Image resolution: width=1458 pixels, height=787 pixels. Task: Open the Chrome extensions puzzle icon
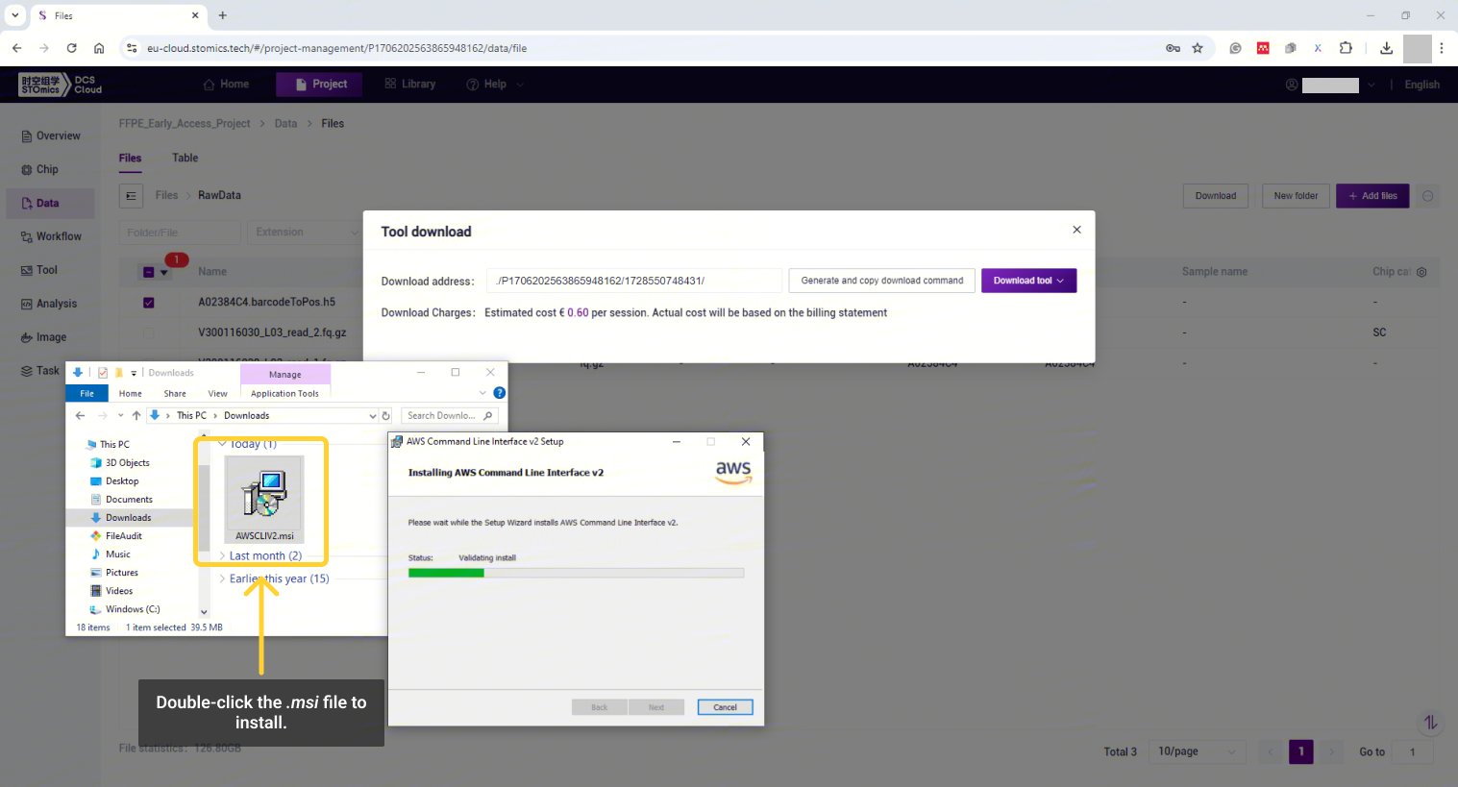(x=1346, y=48)
